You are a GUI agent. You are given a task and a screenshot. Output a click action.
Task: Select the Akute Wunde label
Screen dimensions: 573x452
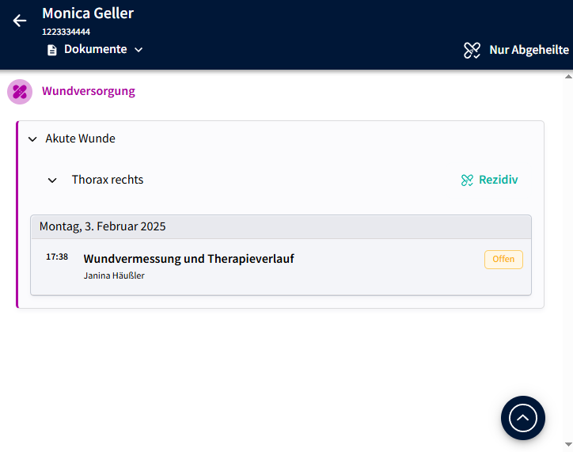click(80, 139)
